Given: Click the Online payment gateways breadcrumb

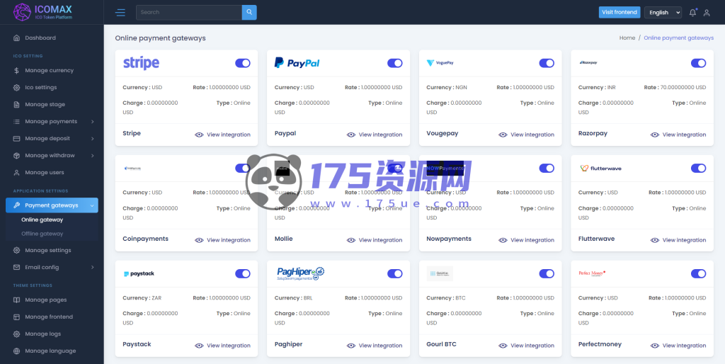Looking at the screenshot, I should coord(679,38).
